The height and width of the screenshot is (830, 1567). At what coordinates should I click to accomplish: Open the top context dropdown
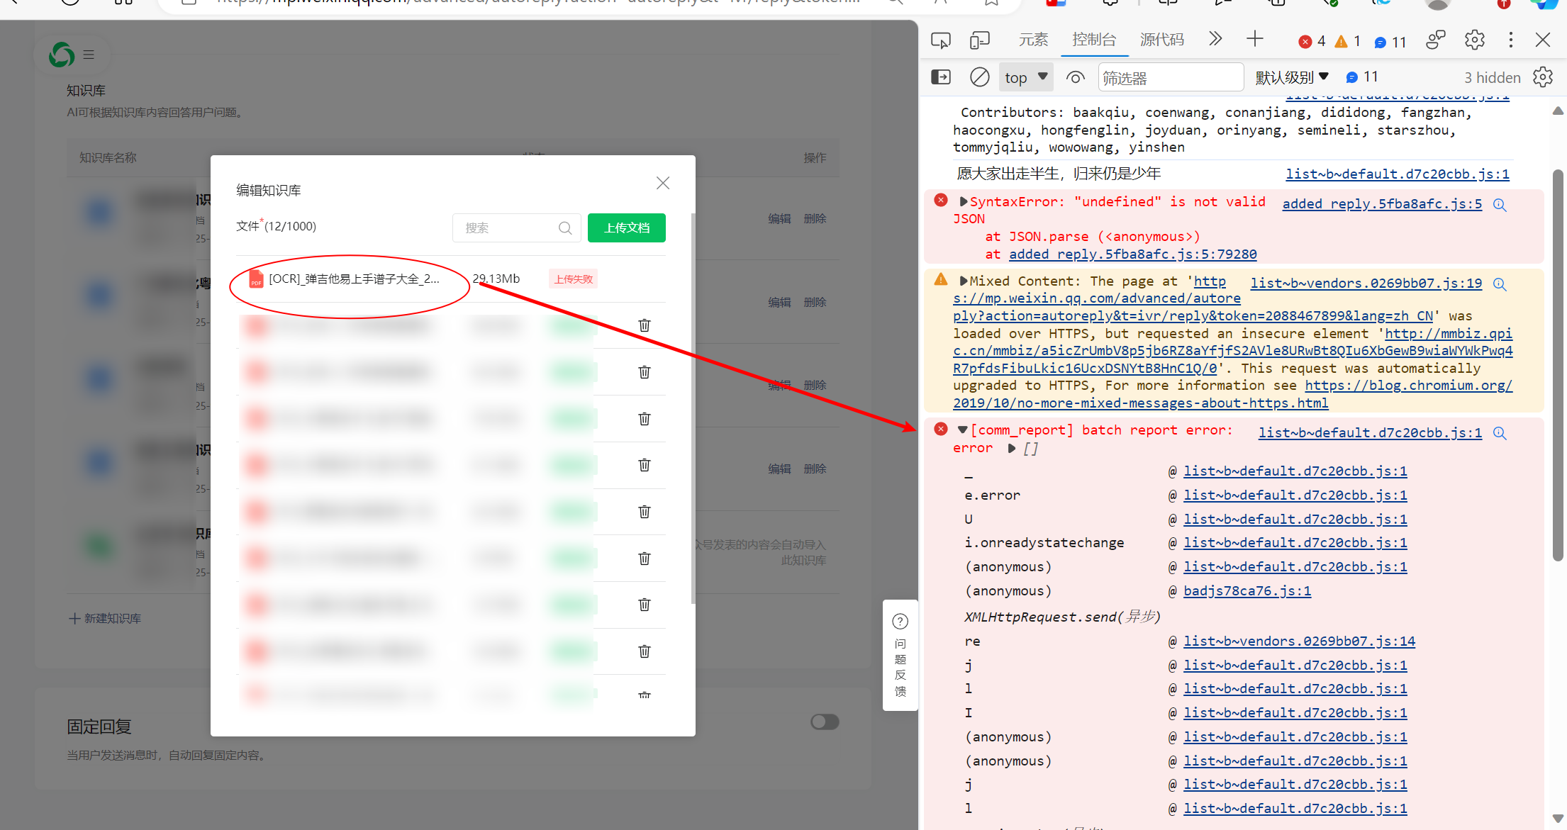[1025, 77]
